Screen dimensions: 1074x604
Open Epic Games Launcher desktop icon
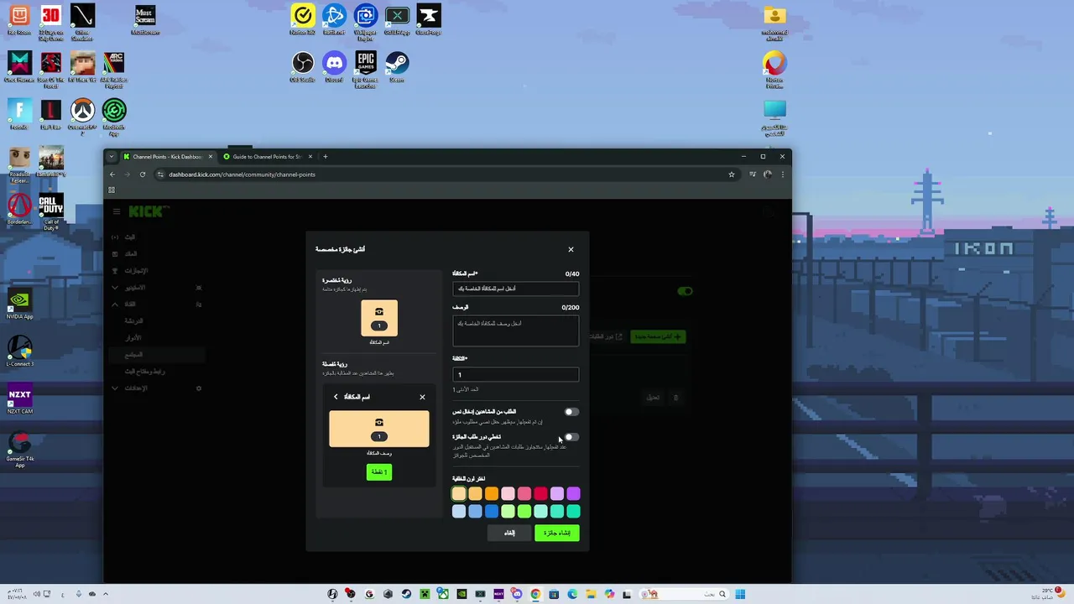[365, 70]
